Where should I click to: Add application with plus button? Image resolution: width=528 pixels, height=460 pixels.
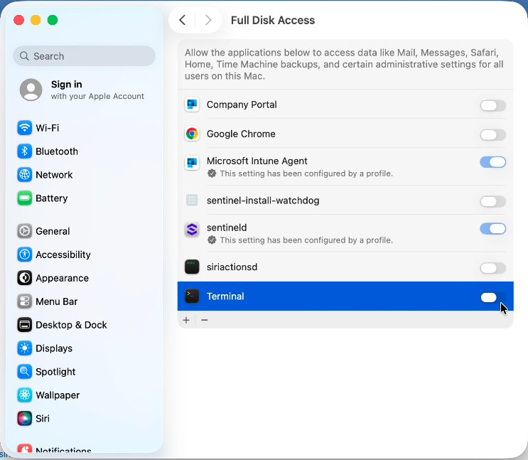(186, 320)
